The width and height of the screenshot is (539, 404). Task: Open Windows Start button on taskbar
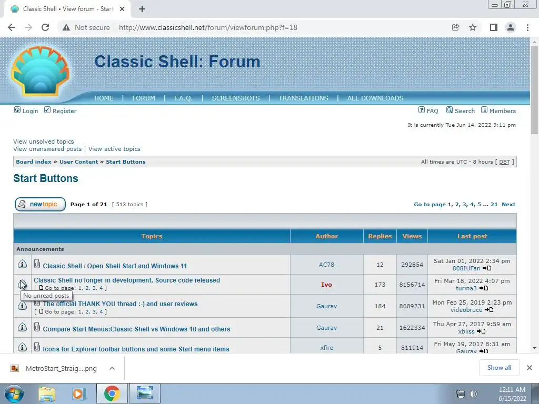click(x=14, y=393)
